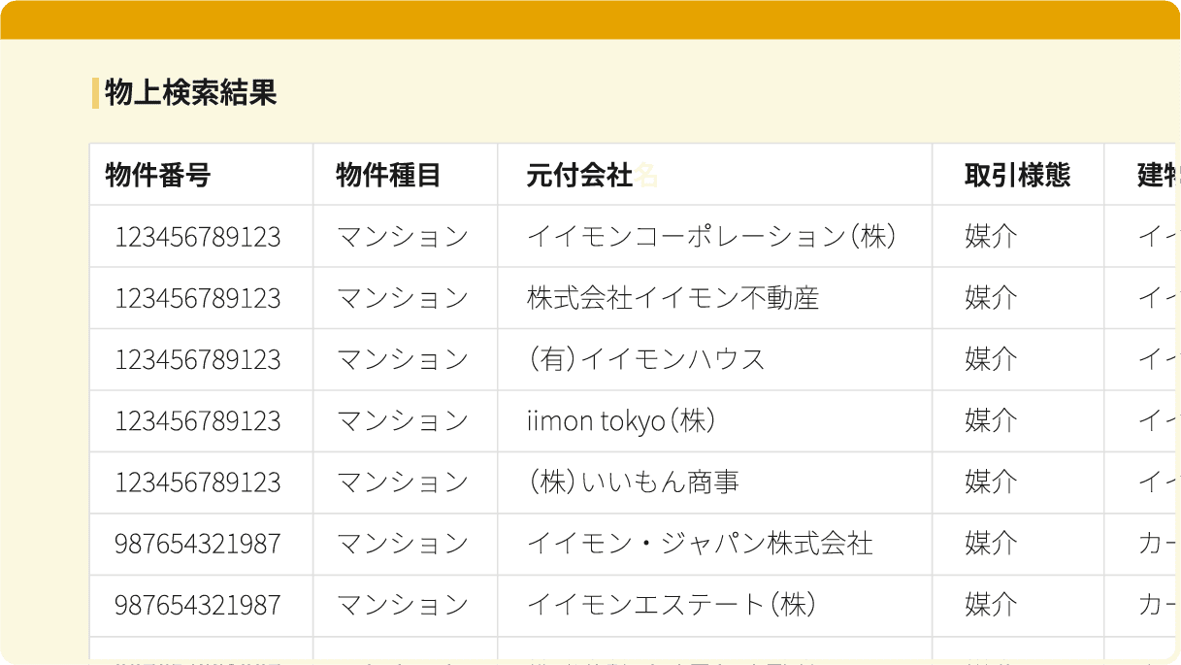This screenshot has height=665, width=1181.
Task: Click 媒介 in the イイモンエステート row
Action: click(x=991, y=605)
